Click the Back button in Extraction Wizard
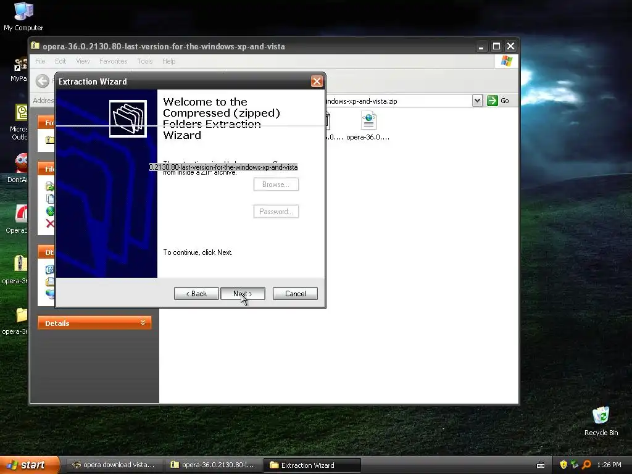 pos(196,293)
